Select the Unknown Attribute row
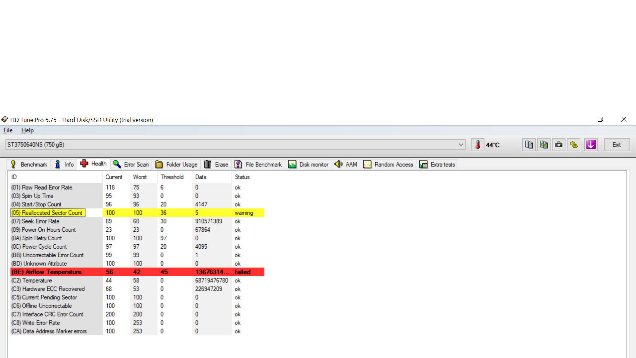The width and height of the screenshot is (636, 358). [x=137, y=264]
